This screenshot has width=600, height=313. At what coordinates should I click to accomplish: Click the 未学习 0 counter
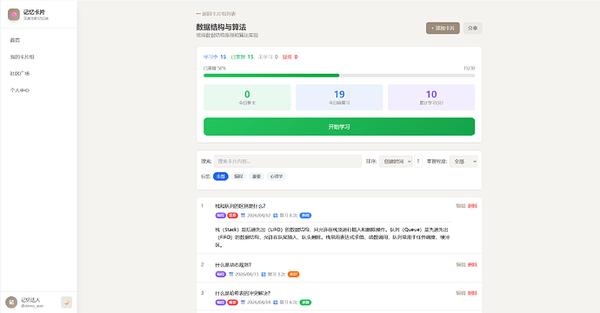click(x=268, y=57)
